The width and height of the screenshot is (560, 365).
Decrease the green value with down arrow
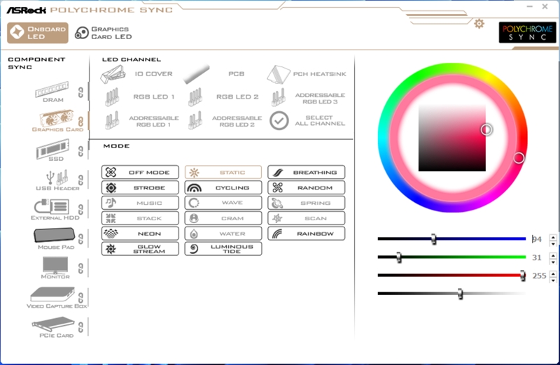coord(553,262)
